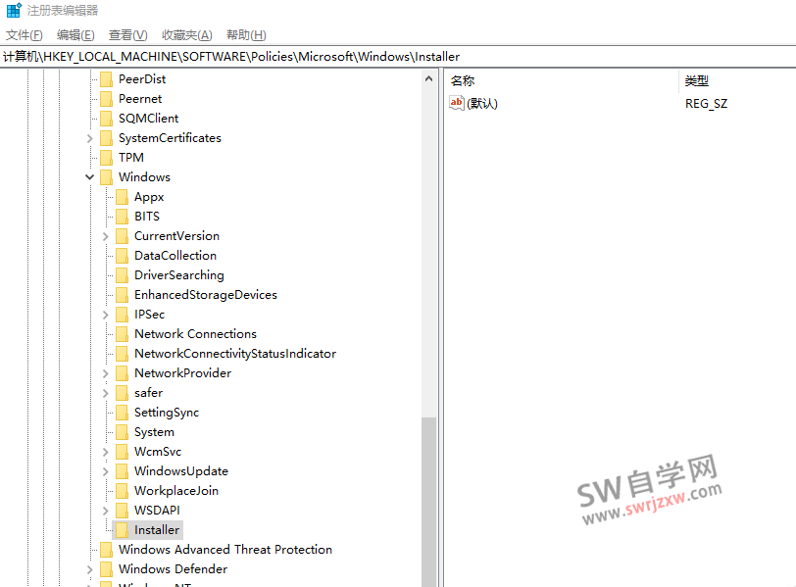Open the 收藏夹(A) menu
Viewport: 796px width, 587px height.
click(x=186, y=35)
